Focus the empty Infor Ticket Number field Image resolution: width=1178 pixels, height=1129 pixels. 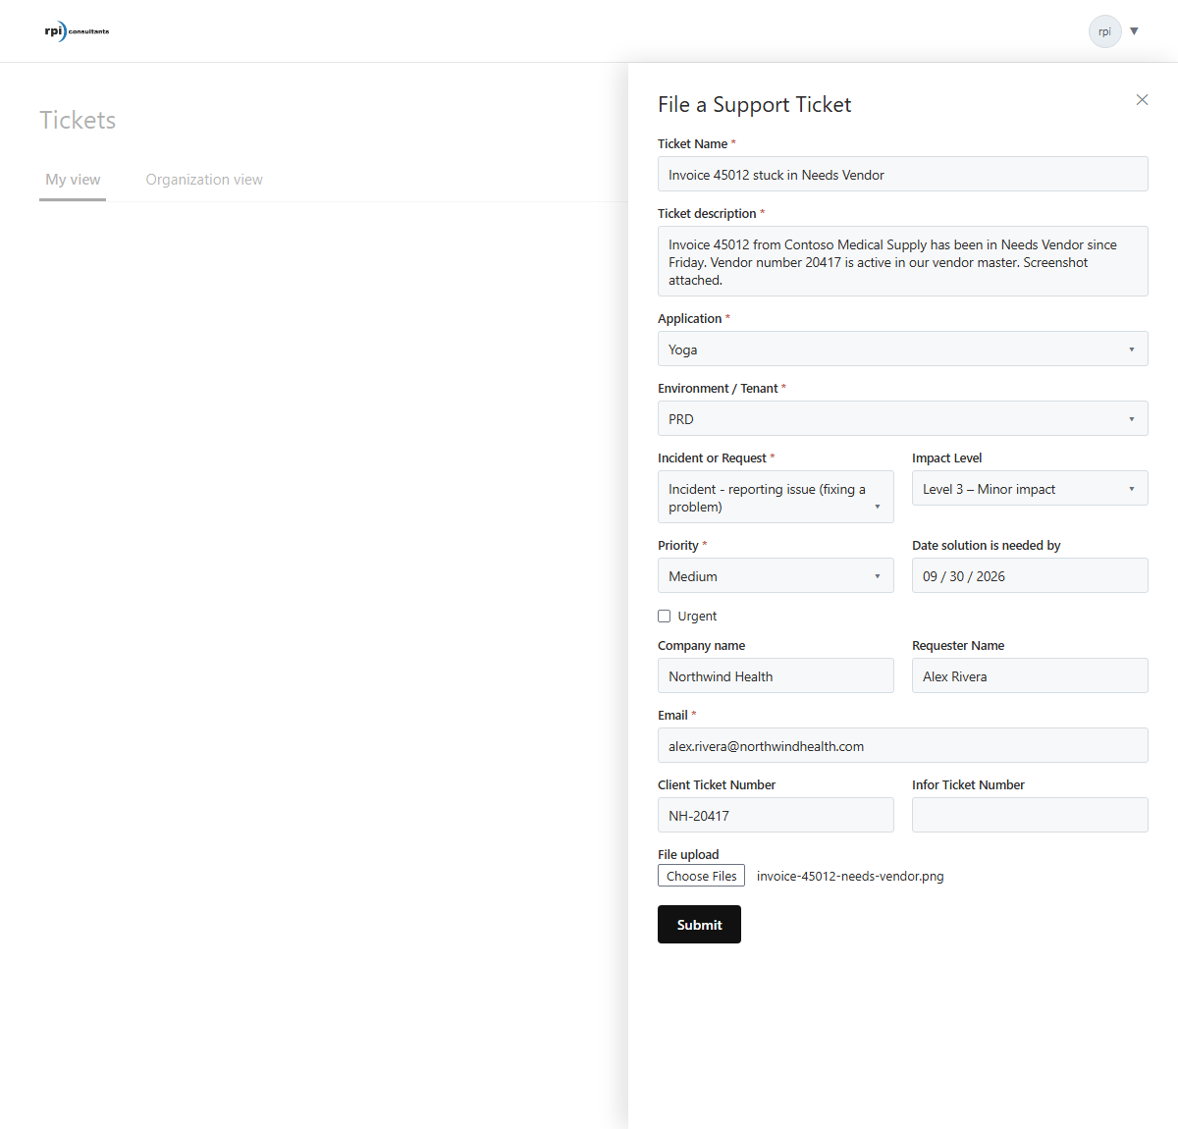point(1030,815)
